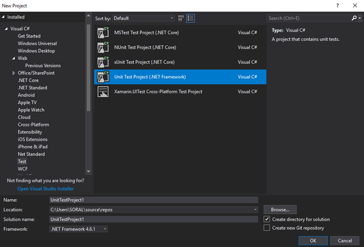Select Cloud category
Image resolution: width=364 pixels, height=247 pixels.
(24, 117)
